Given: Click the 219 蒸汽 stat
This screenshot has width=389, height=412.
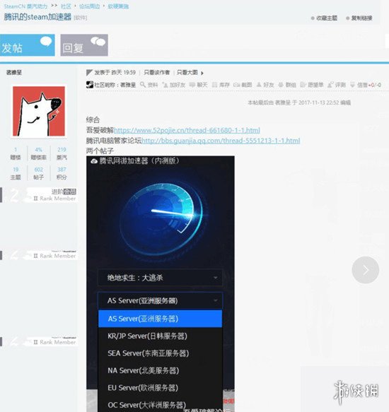Looking at the screenshot, I should tap(62, 153).
